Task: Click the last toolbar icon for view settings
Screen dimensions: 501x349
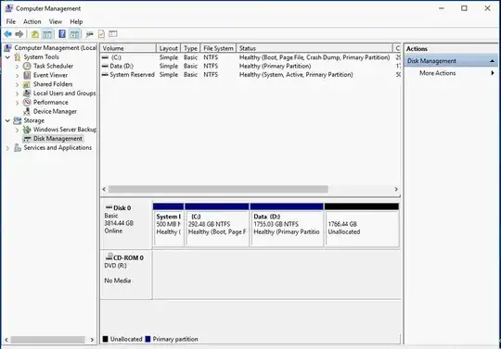Action: [x=113, y=33]
